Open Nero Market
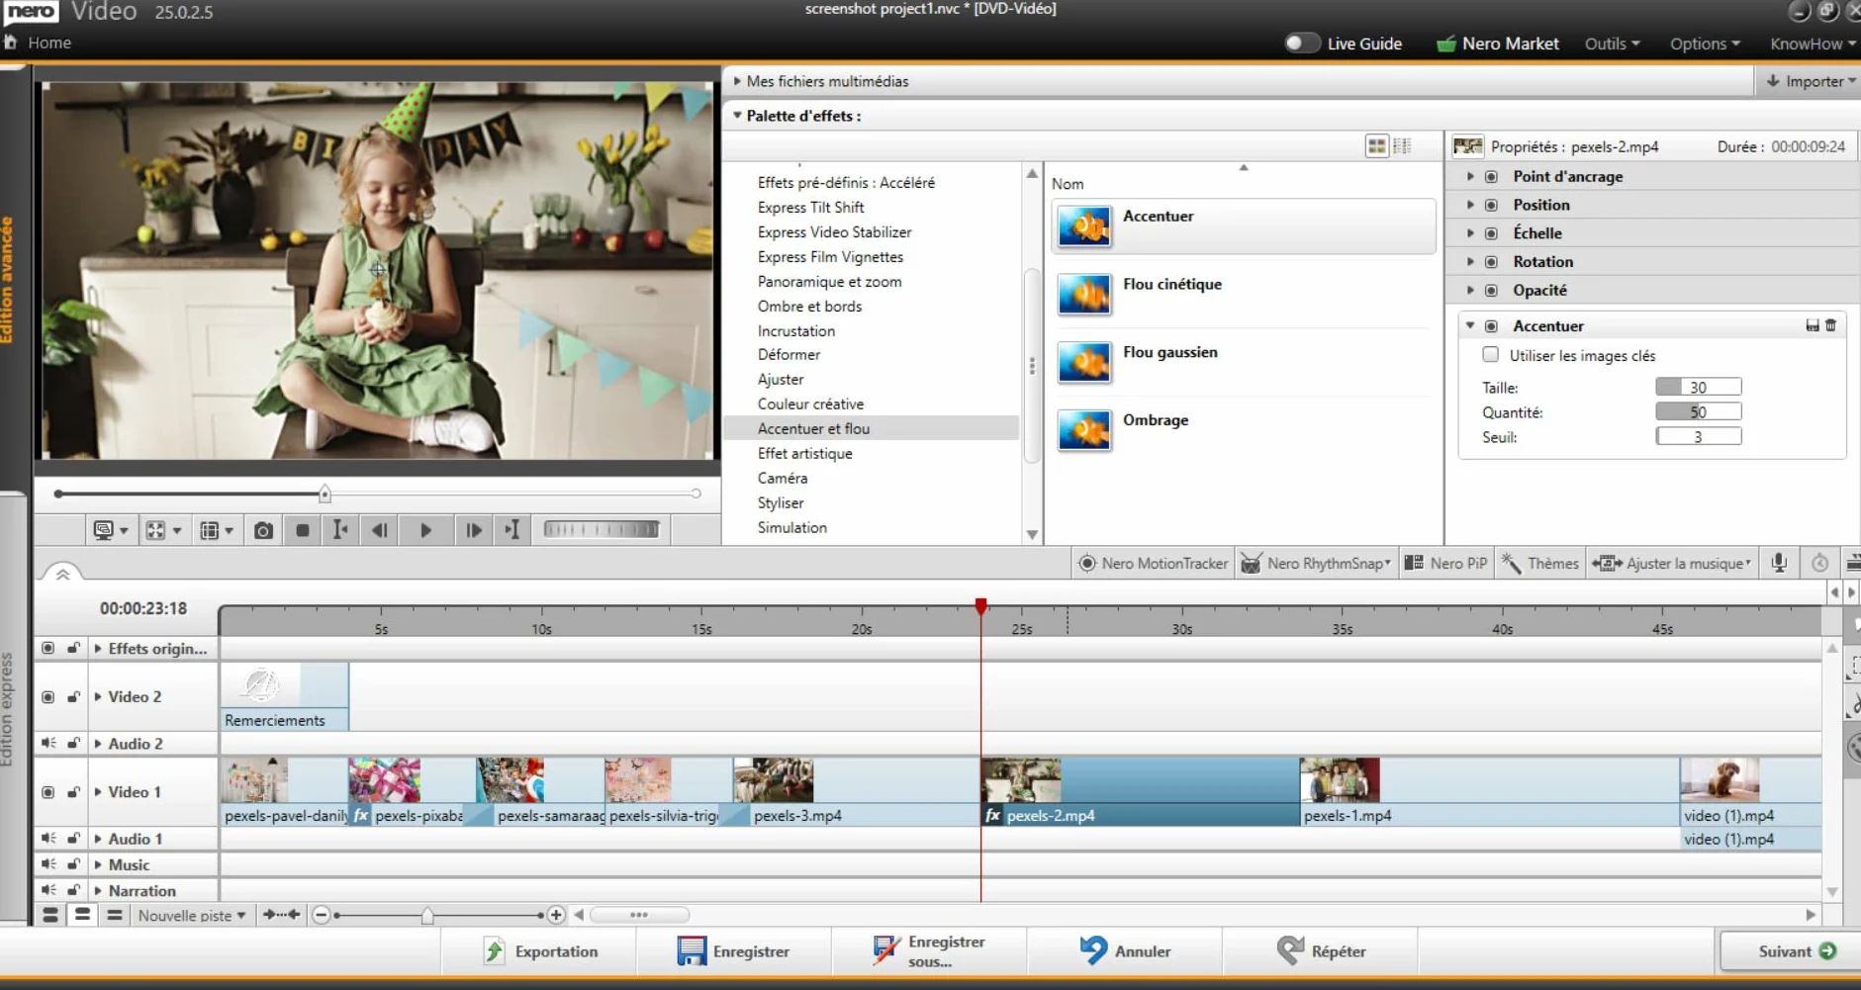 [1497, 44]
